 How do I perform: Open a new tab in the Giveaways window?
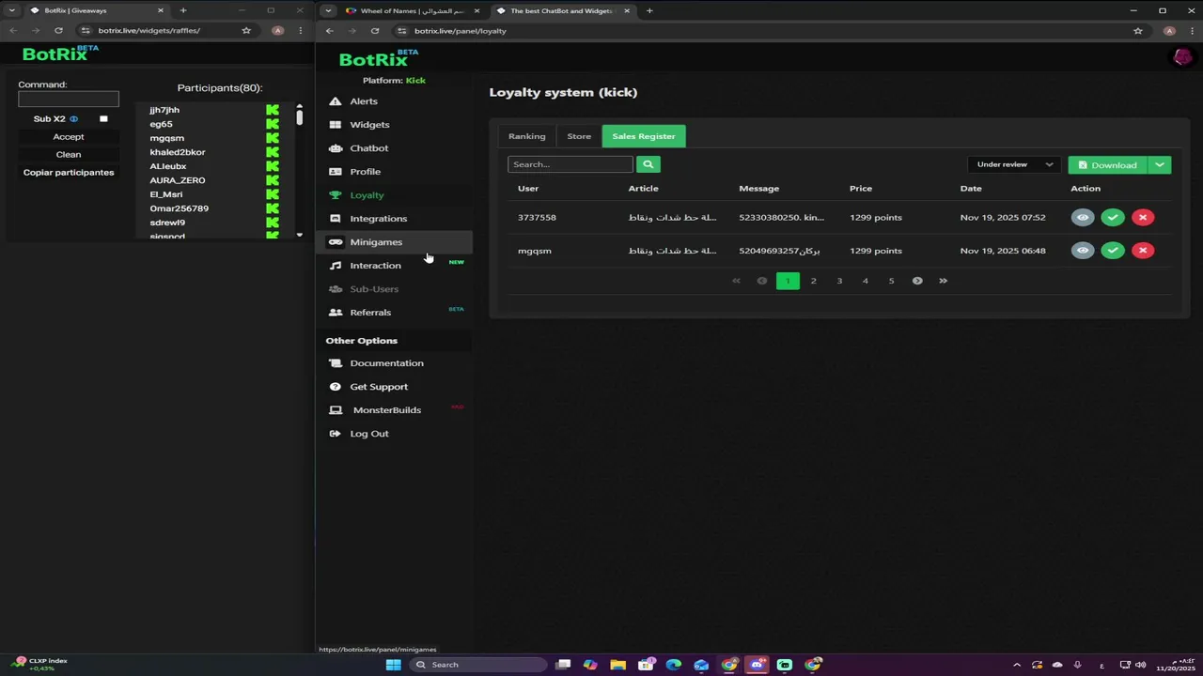pyautogui.click(x=183, y=10)
